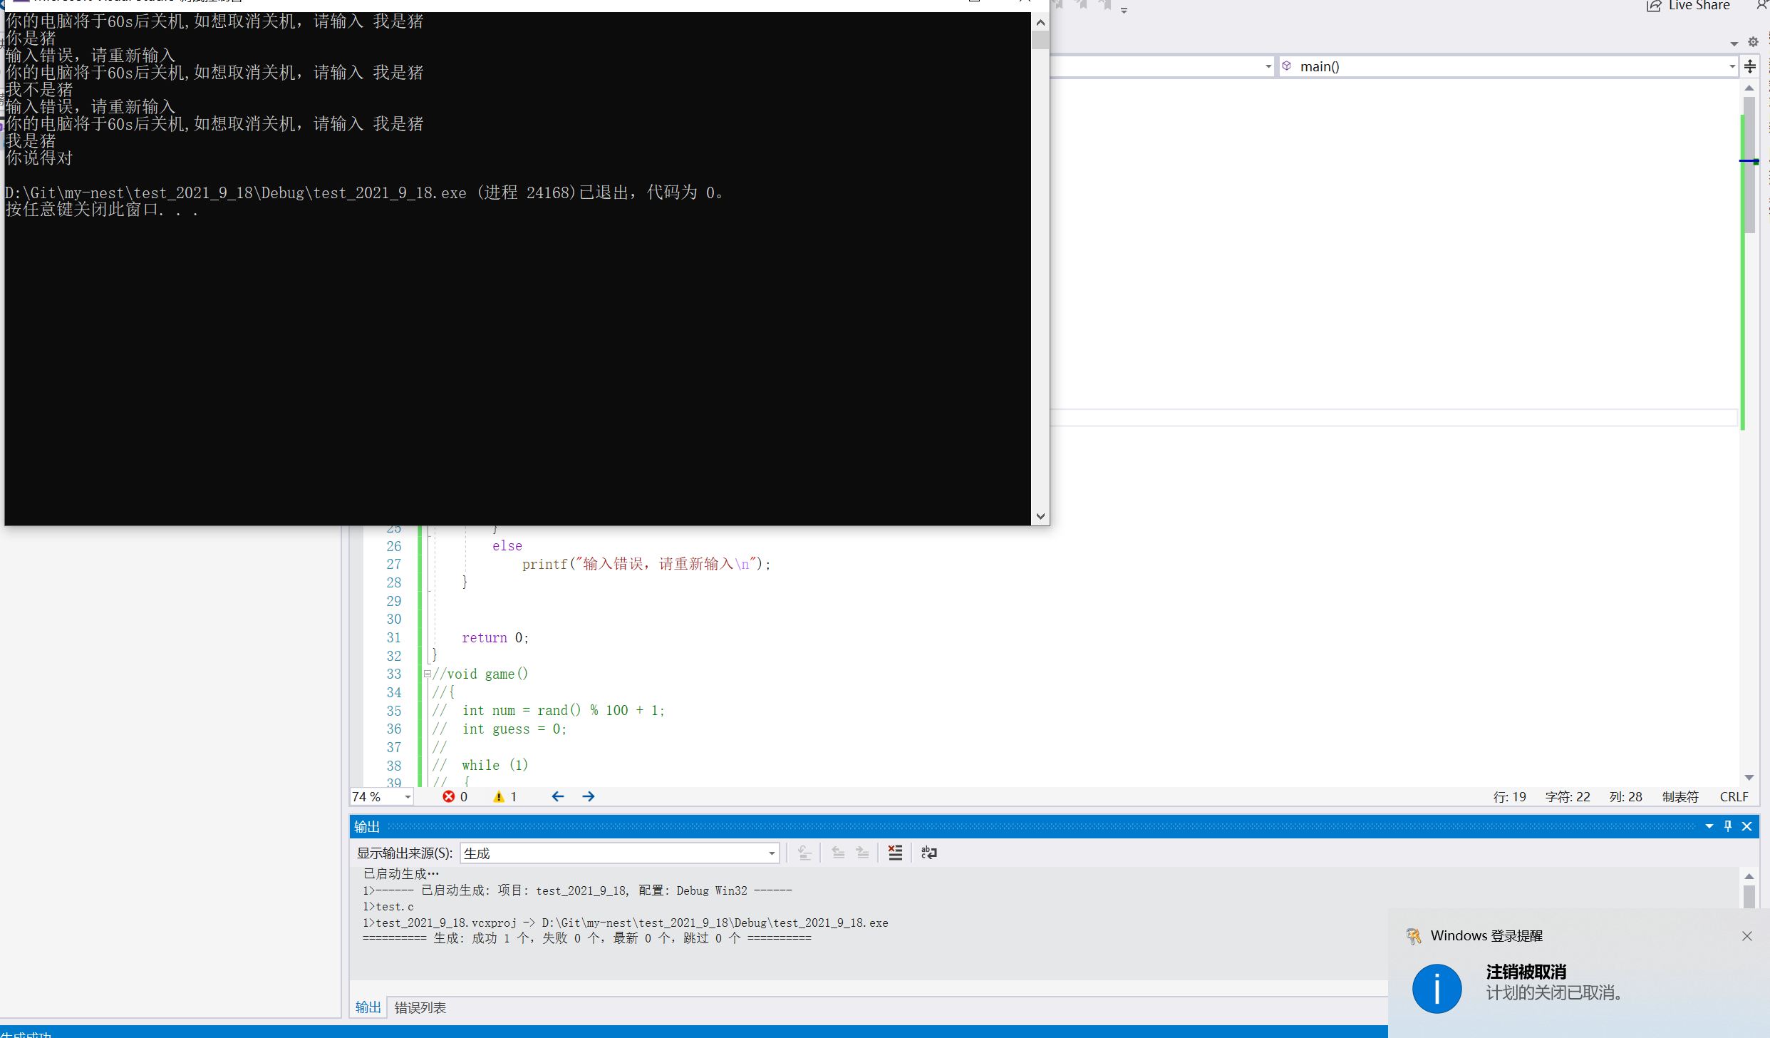
Task: Click the CRLF line ending indicator
Action: [1733, 796]
